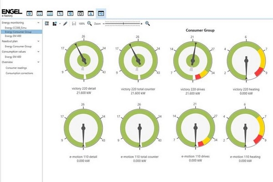Click the e-motion 110 total counter gauge

click(x=140, y=128)
